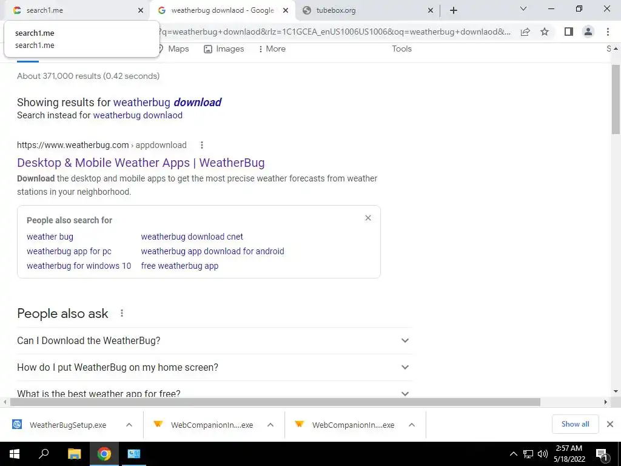Open File Explorer from taskbar
This screenshot has width=621, height=466.
point(74,454)
